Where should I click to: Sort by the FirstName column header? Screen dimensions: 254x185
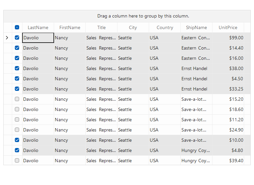(x=70, y=27)
